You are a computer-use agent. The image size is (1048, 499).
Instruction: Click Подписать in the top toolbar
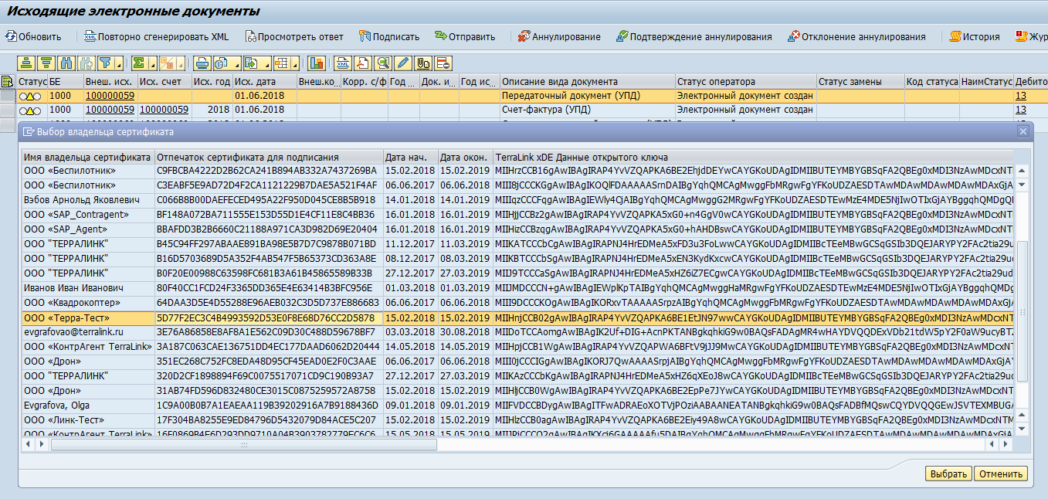(x=389, y=36)
